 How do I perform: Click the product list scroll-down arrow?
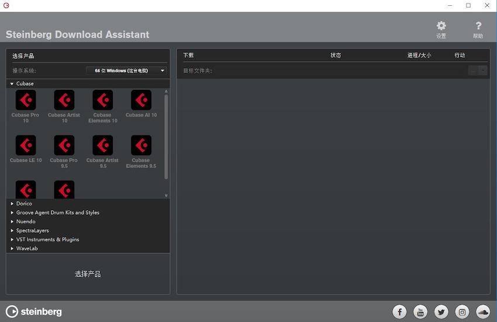[166, 196]
